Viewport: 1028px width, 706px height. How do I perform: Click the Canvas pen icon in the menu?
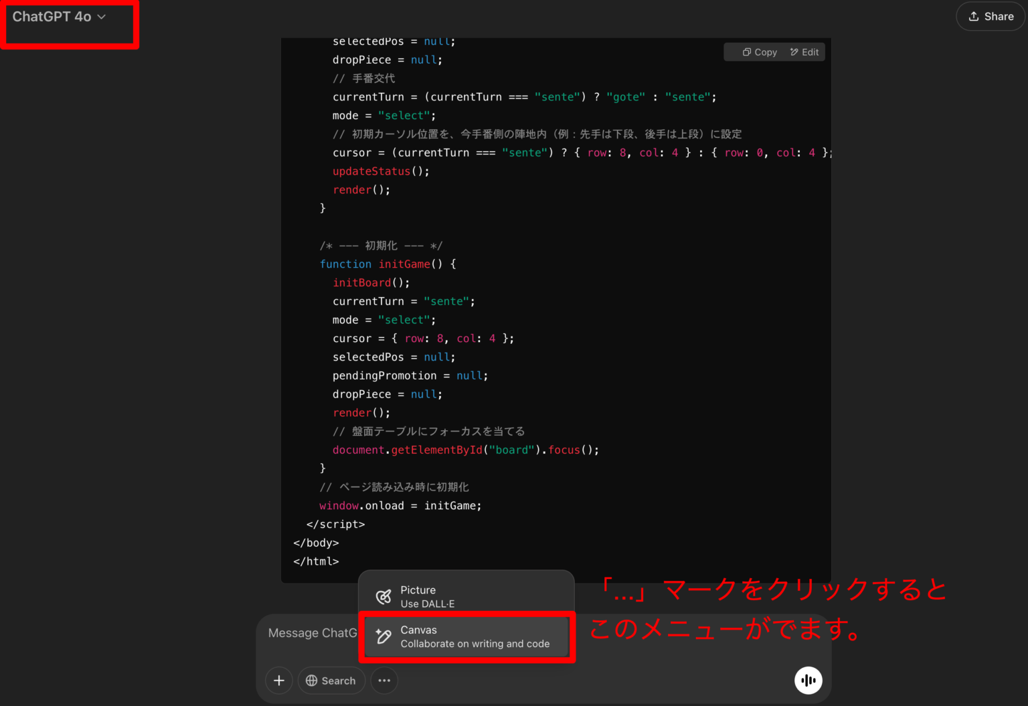[382, 636]
